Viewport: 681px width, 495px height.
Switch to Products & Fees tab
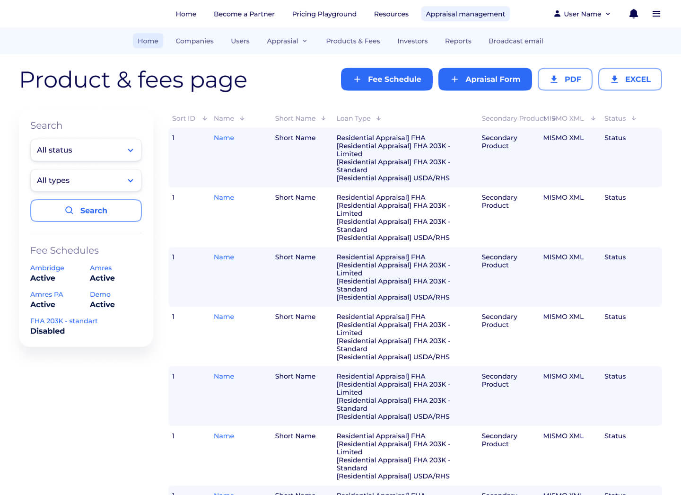353,41
